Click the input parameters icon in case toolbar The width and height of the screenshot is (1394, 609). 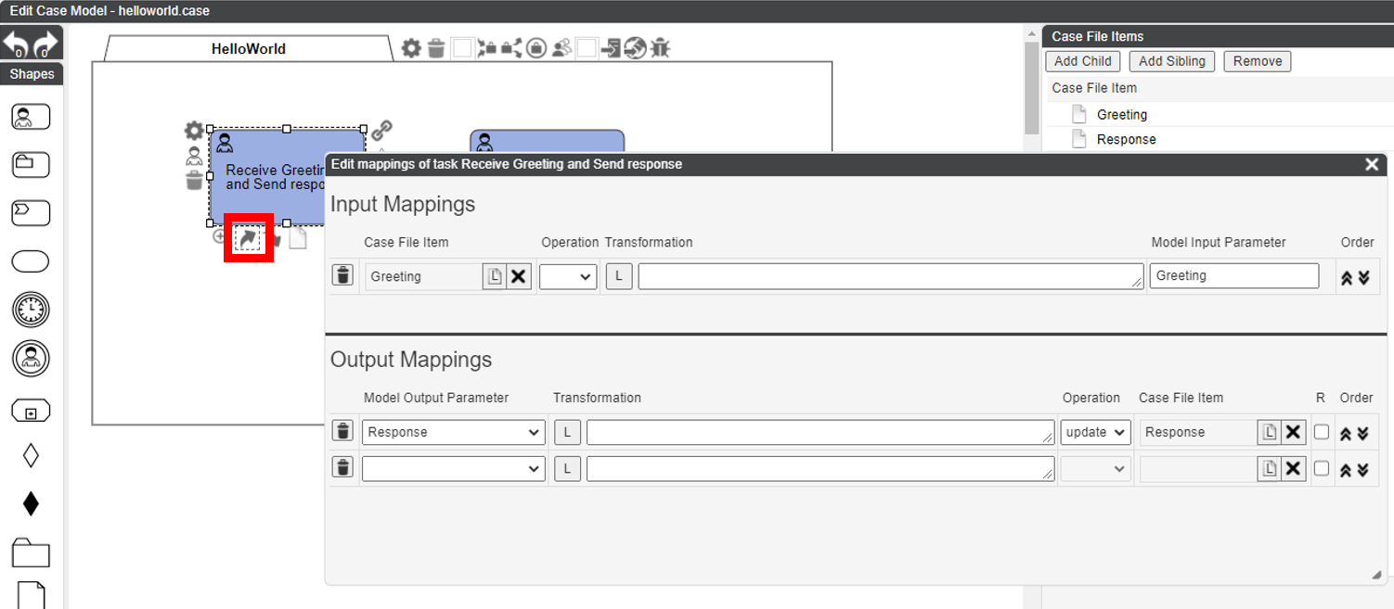[x=486, y=48]
